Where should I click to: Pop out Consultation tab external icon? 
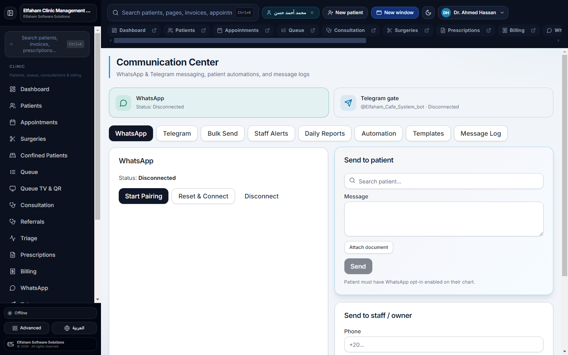374,30
